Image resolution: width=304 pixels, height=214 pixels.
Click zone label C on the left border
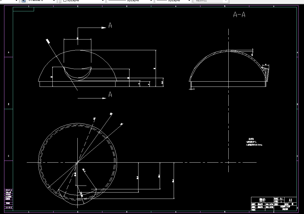coord(8,156)
